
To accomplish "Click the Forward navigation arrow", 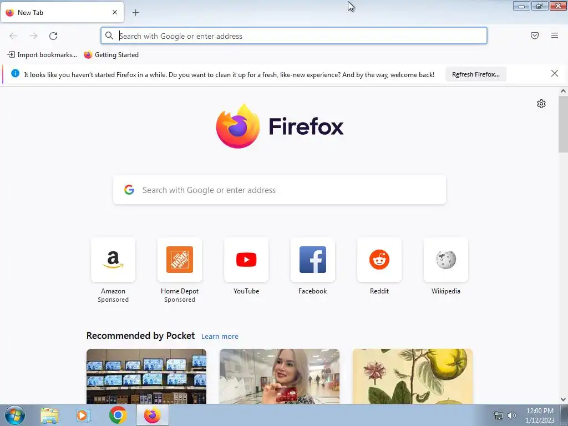I will pos(33,36).
